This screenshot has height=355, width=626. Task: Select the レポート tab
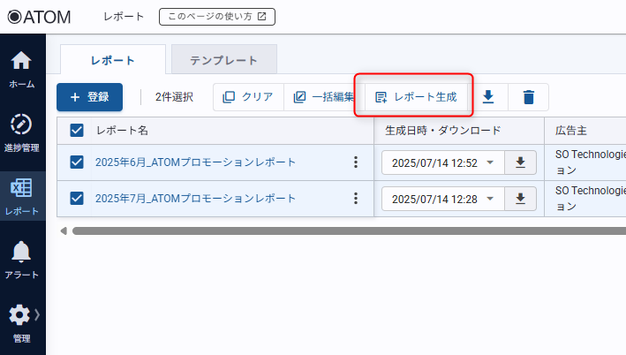pyautogui.click(x=112, y=60)
